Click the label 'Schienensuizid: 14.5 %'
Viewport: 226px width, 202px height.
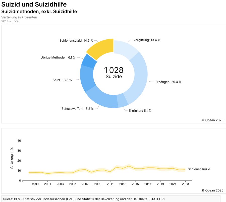coord(76,41)
